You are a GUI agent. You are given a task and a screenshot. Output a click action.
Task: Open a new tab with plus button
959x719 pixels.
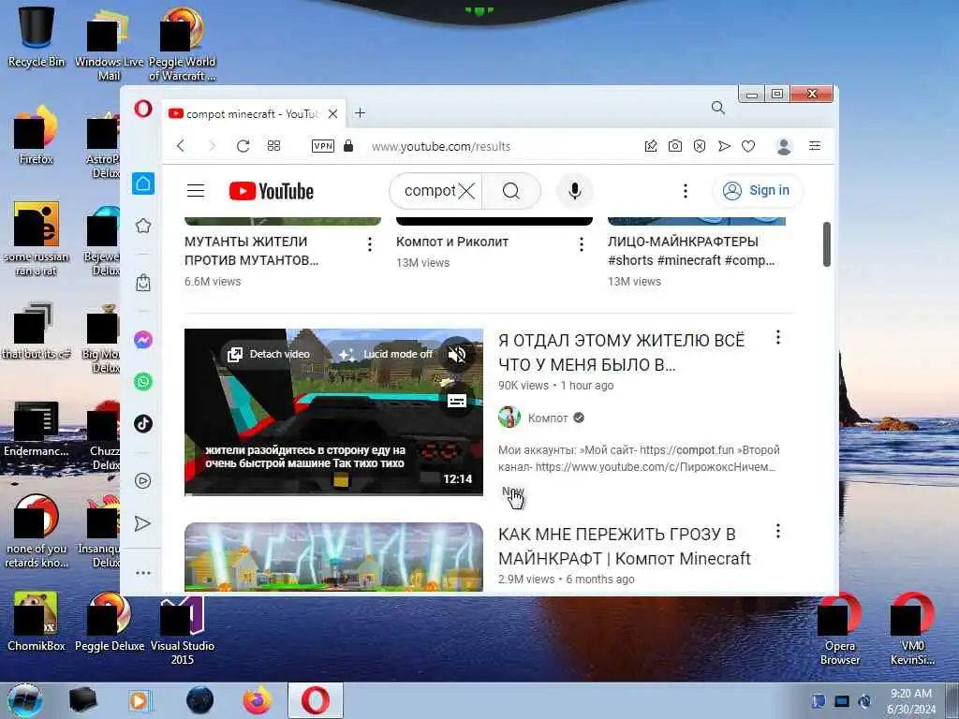[x=361, y=113]
